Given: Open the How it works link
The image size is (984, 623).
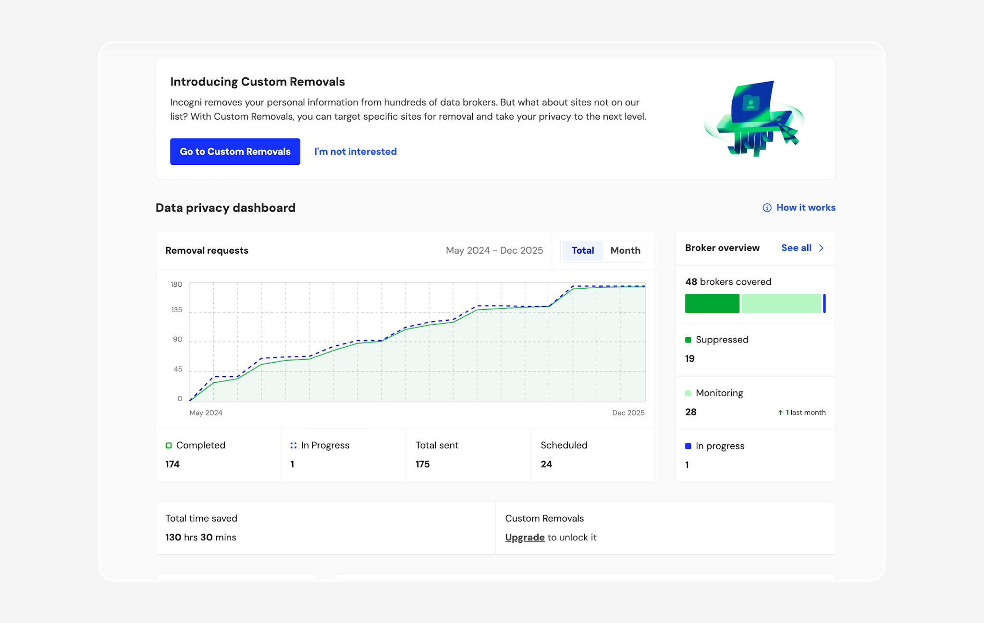Looking at the screenshot, I should (x=806, y=208).
